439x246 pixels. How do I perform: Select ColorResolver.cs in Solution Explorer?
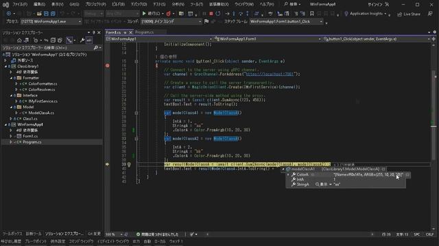pos(42,90)
